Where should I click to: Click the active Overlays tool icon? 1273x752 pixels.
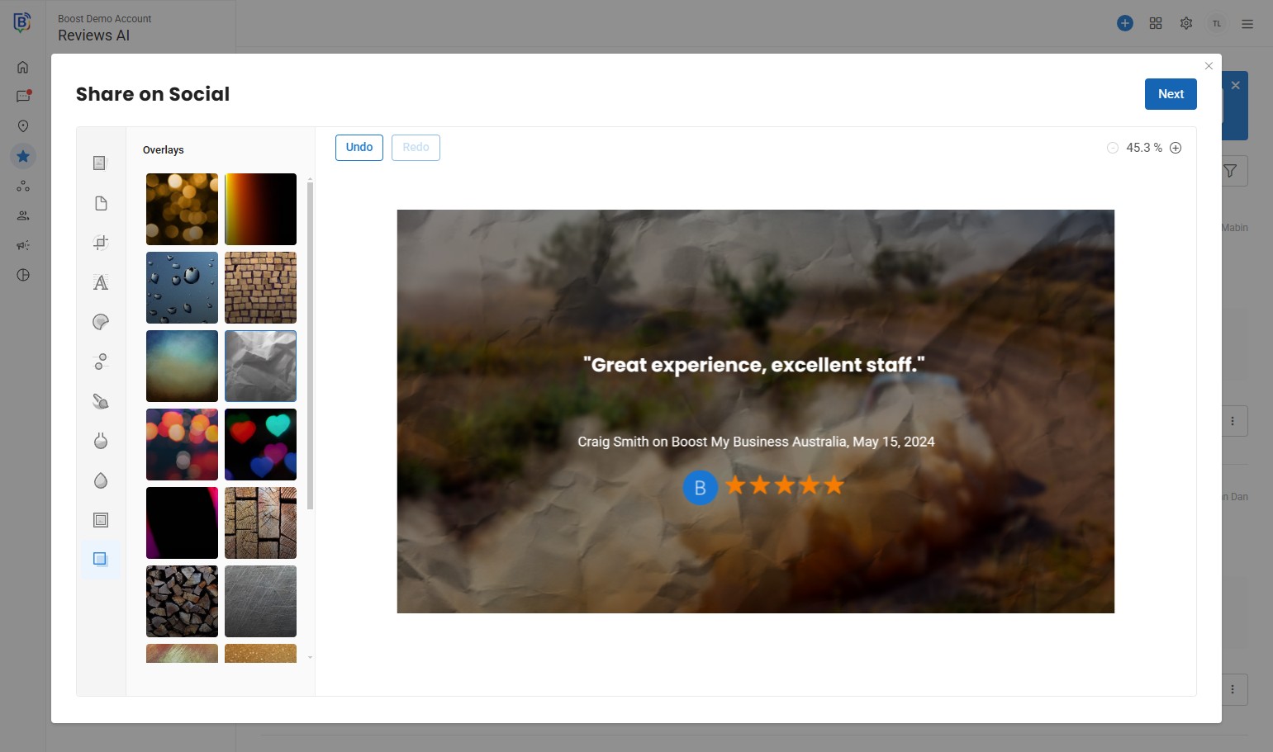click(101, 560)
